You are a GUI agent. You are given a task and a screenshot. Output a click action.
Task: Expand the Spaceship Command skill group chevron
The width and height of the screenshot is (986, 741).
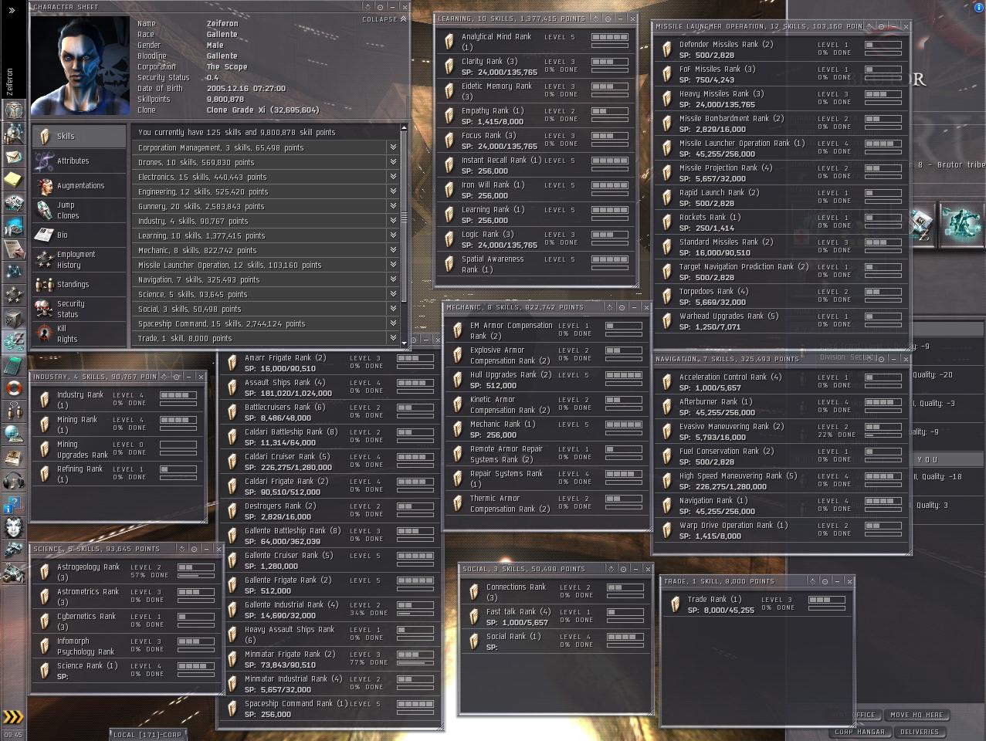(393, 323)
